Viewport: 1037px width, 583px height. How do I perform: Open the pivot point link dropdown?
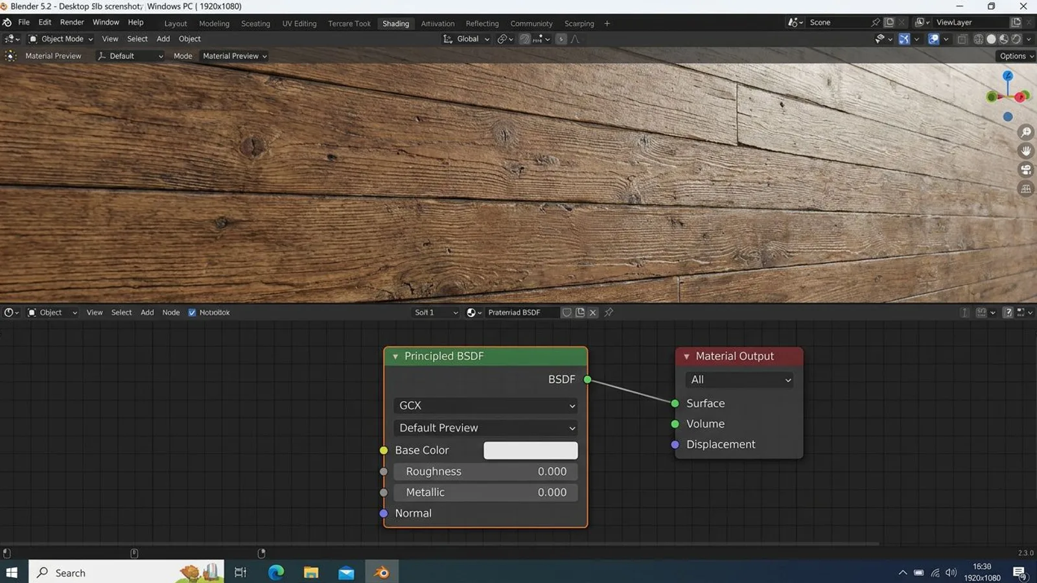[505, 39]
